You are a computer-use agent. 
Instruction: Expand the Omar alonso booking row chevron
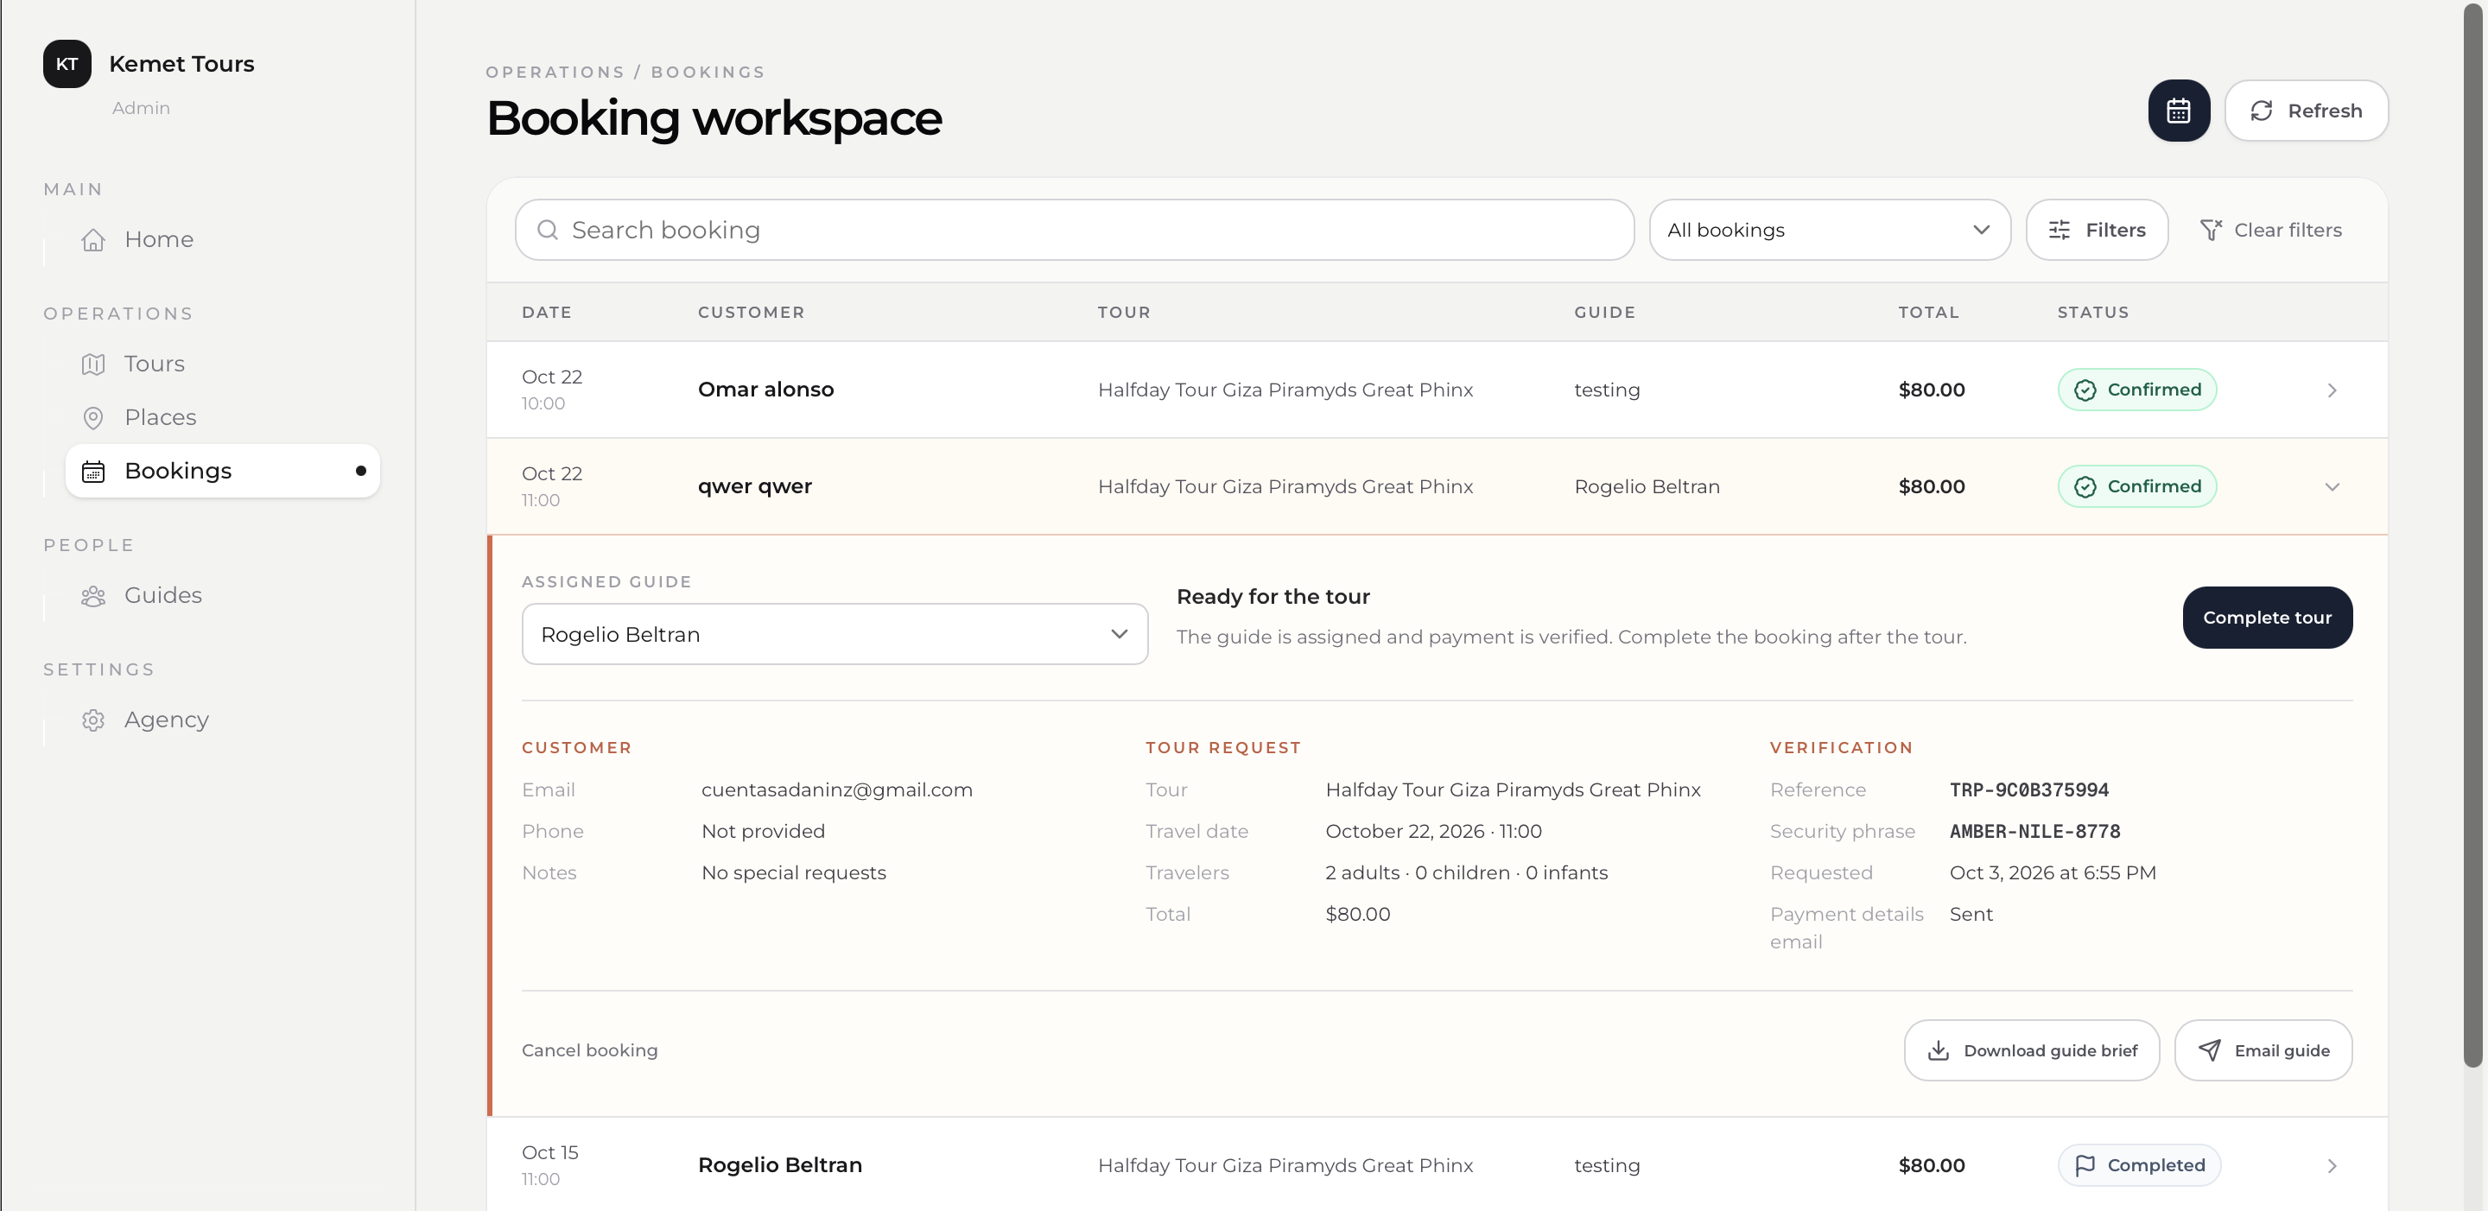coord(2332,390)
